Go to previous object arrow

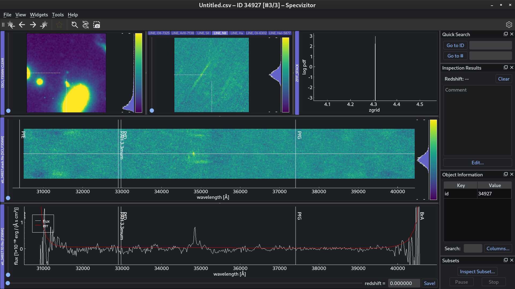[x=22, y=25]
